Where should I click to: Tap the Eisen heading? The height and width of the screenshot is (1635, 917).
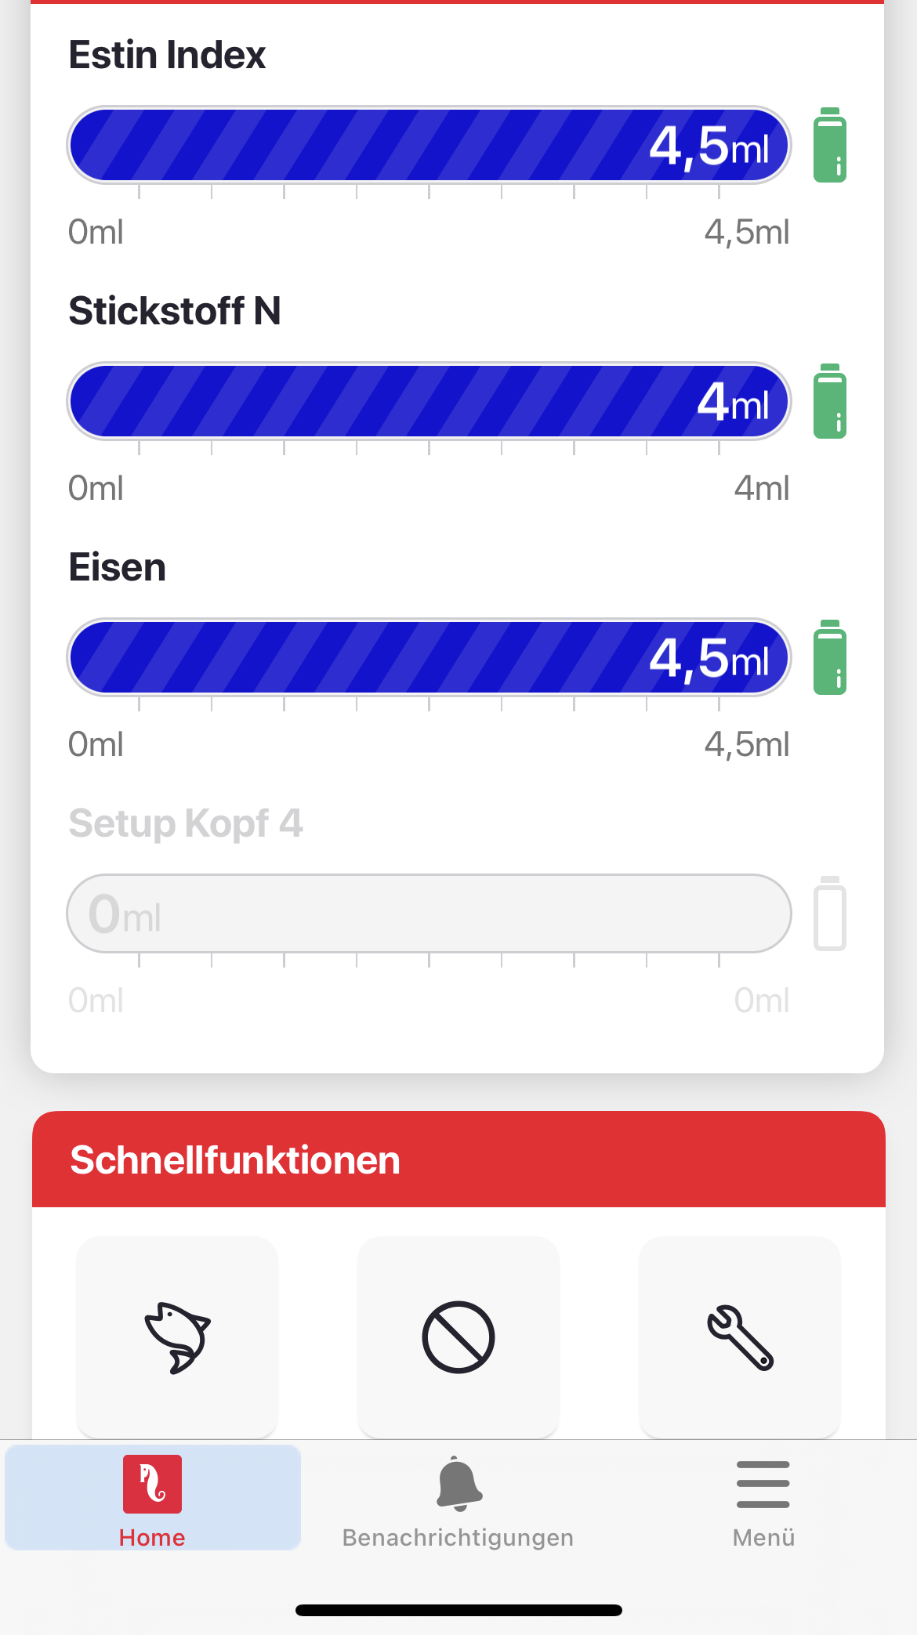tap(118, 567)
